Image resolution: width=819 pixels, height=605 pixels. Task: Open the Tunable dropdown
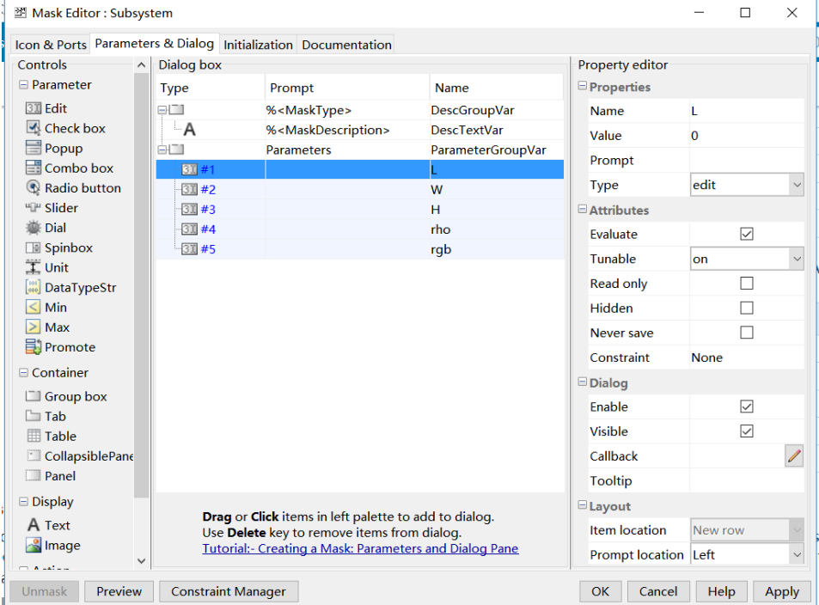747,260
